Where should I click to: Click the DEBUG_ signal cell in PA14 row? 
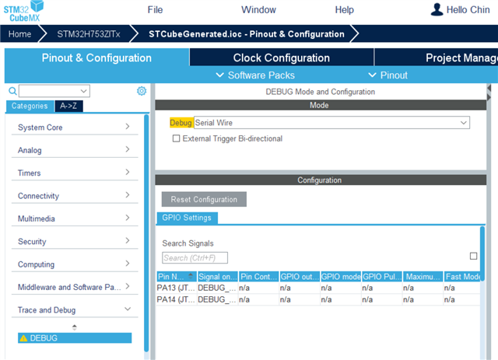(217, 299)
